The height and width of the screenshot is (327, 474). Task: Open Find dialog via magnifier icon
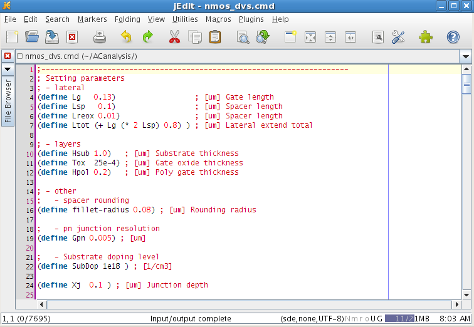point(243,38)
